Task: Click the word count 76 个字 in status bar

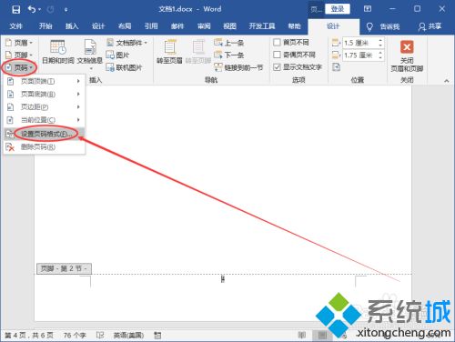Action: (75, 336)
